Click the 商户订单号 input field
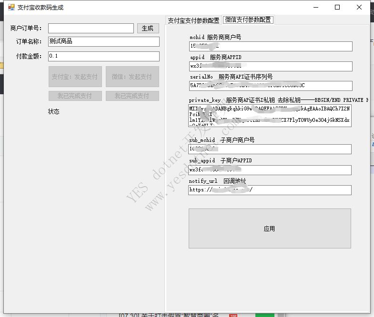The height and width of the screenshot is (317, 374). pyautogui.click(x=91, y=29)
